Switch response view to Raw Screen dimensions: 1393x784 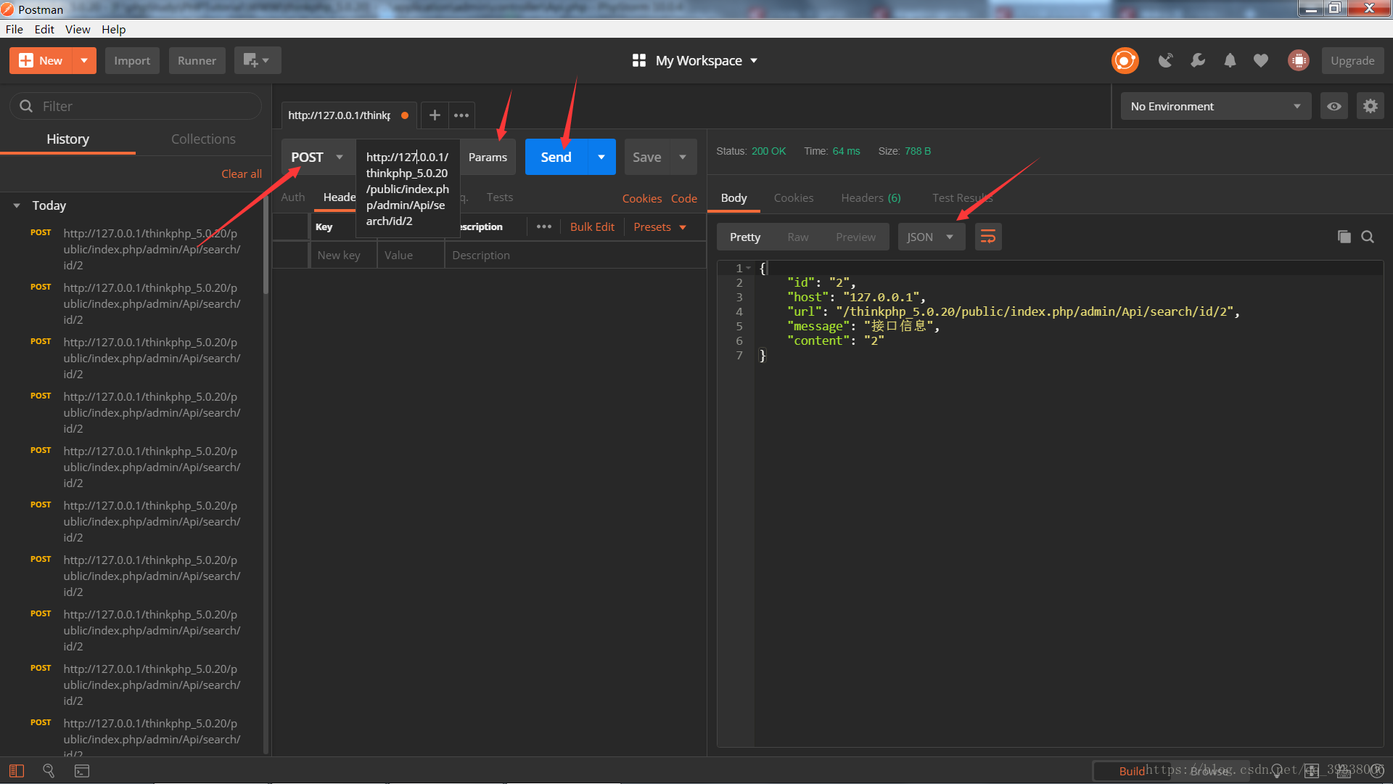pyautogui.click(x=797, y=237)
